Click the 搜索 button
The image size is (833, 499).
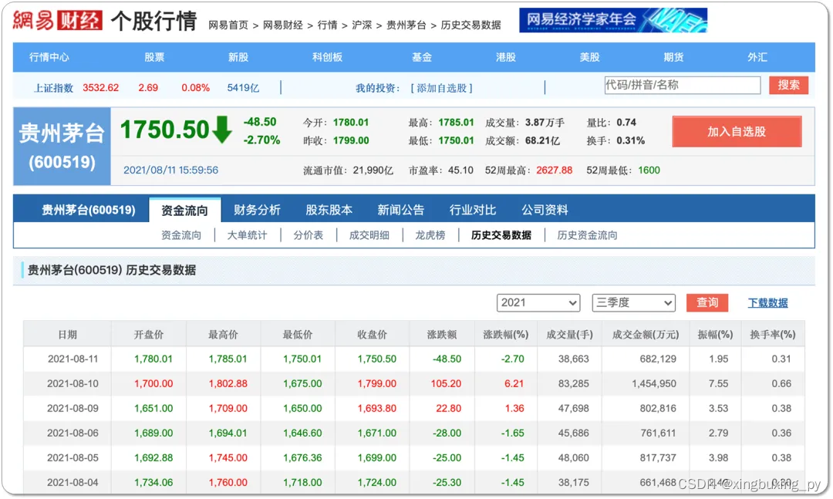click(x=788, y=85)
